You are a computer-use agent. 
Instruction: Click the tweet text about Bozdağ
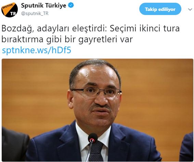(x=90, y=34)
